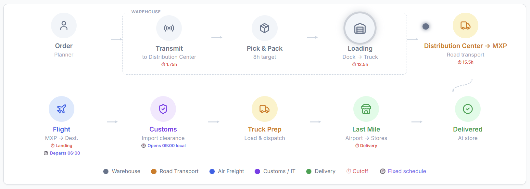Image resolution: width=530 pixels, height=189 pixels.
Task: Select the Road Transport legend item
Action: pyautogui.click(x=175, y=171)
